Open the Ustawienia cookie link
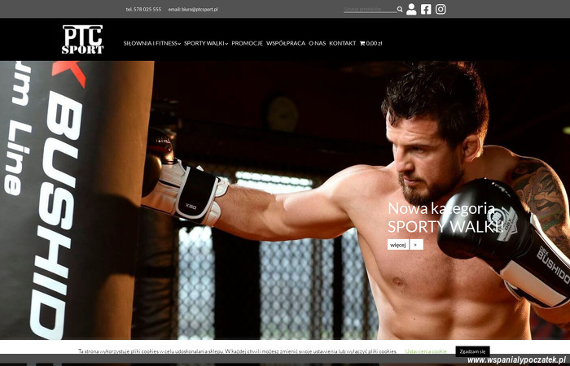570x366 pixels. click(x=426, y=351)
